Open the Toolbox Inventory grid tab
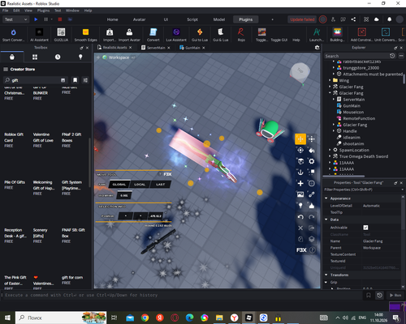This screenshot has height=324, width=406. (x=35, y=57)
